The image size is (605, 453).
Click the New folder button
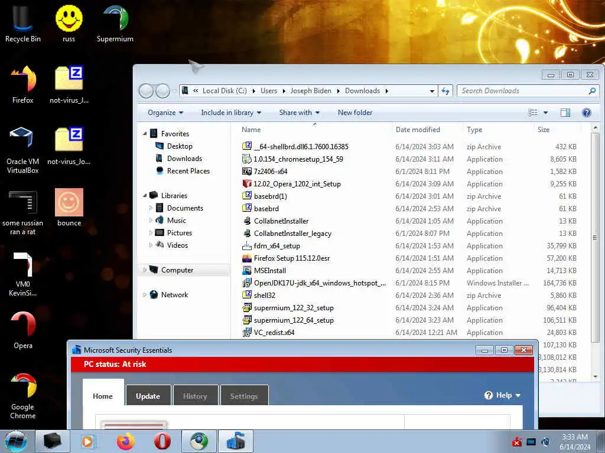(x=355, y=113)
